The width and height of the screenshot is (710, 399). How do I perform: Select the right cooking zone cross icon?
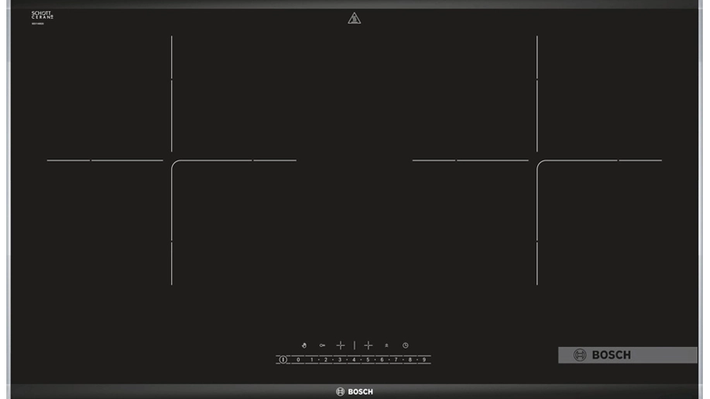[x=368, y=345]
